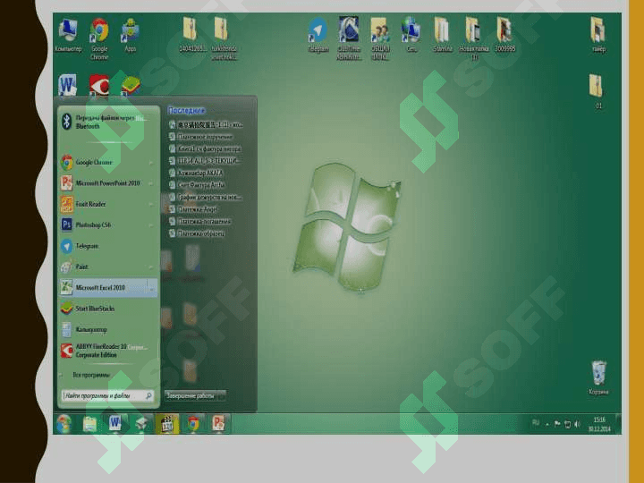Viewport: 644px width, 483px height.
Task: Click RU language indicator in tray
Action: 536,423
